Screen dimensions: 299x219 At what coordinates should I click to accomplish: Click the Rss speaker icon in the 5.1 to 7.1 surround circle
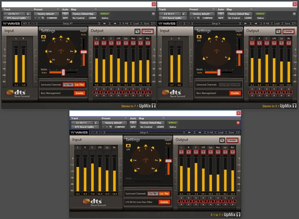pyautogui.click(x=160, y=160)
